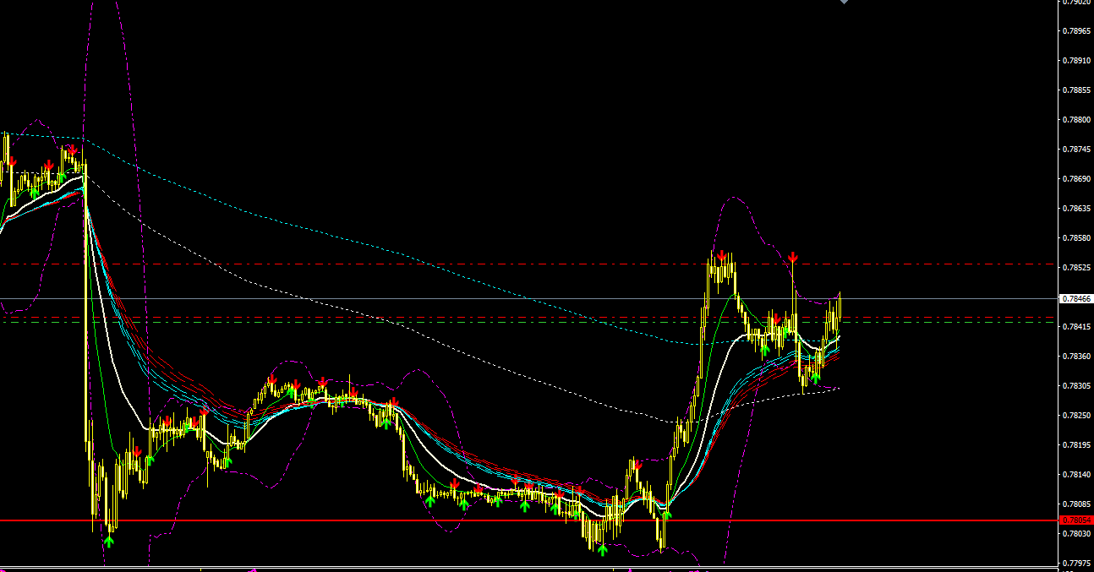Click the 0.78140 price scale label

1076,475
